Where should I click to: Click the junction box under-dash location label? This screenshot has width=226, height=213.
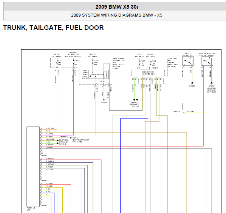tap(173, 63)
